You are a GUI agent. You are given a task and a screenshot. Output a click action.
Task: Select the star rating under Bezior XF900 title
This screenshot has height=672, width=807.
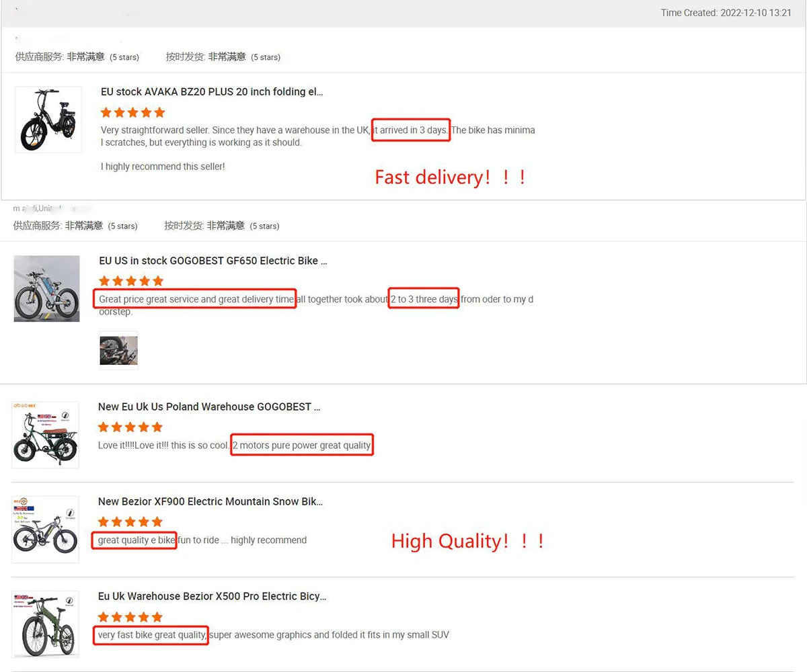pos(130,521)
